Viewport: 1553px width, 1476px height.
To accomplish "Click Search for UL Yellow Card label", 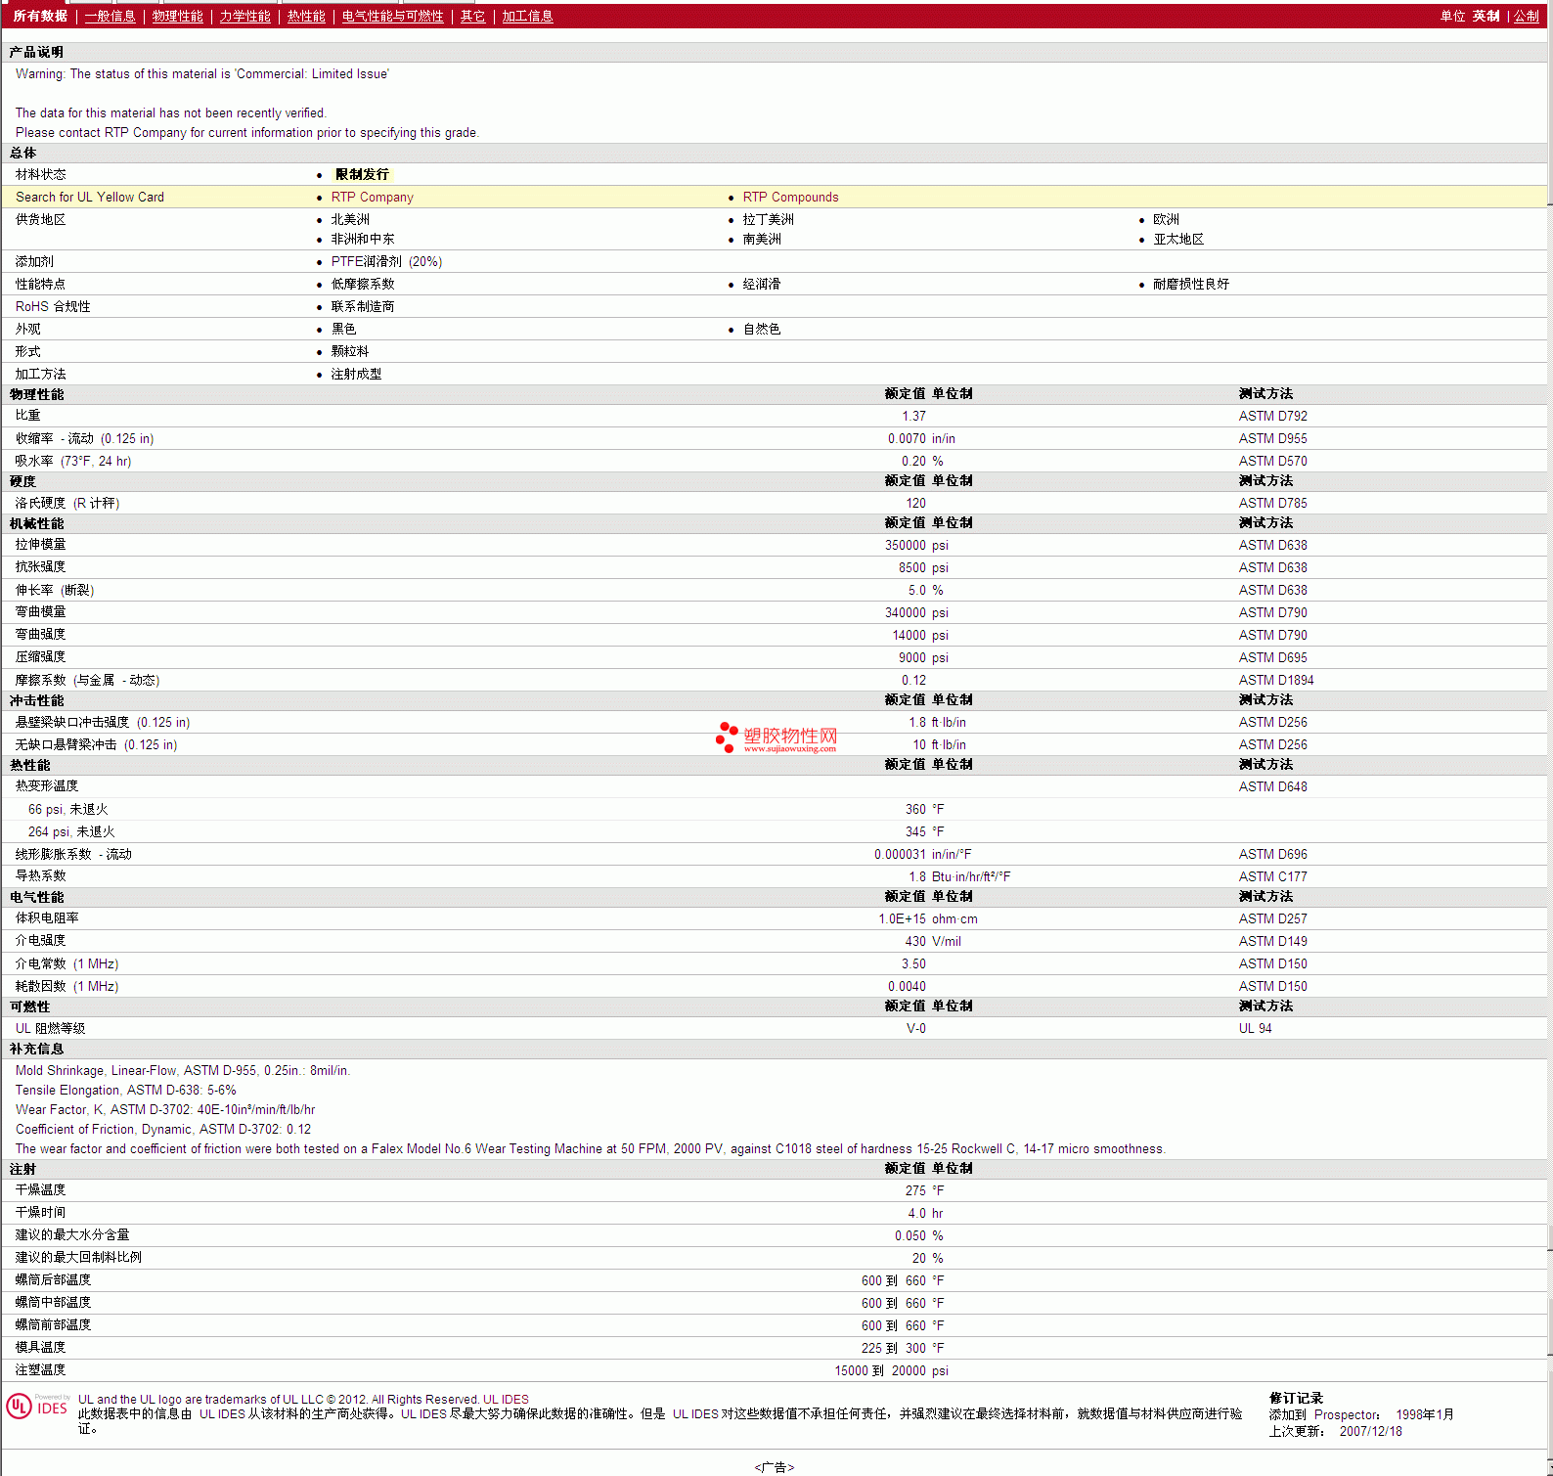I will (90, 198).
